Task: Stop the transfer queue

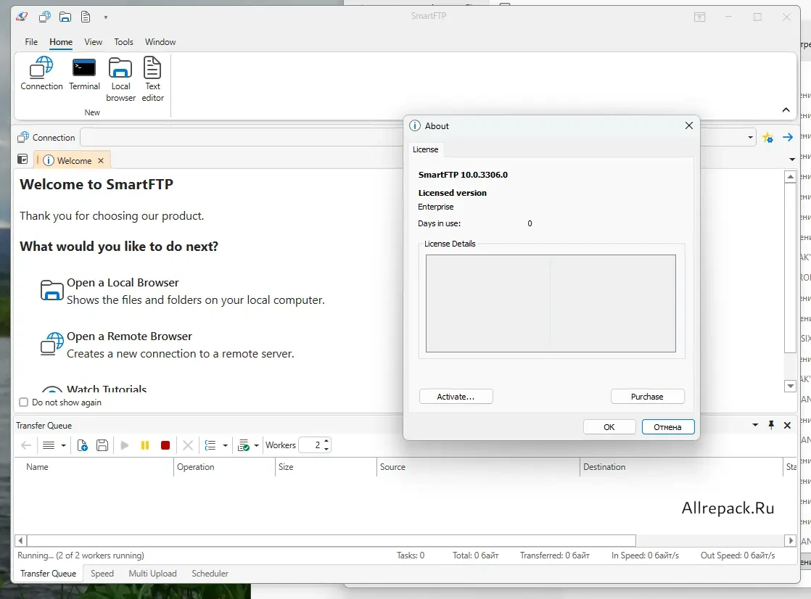Action: point(165,445)
